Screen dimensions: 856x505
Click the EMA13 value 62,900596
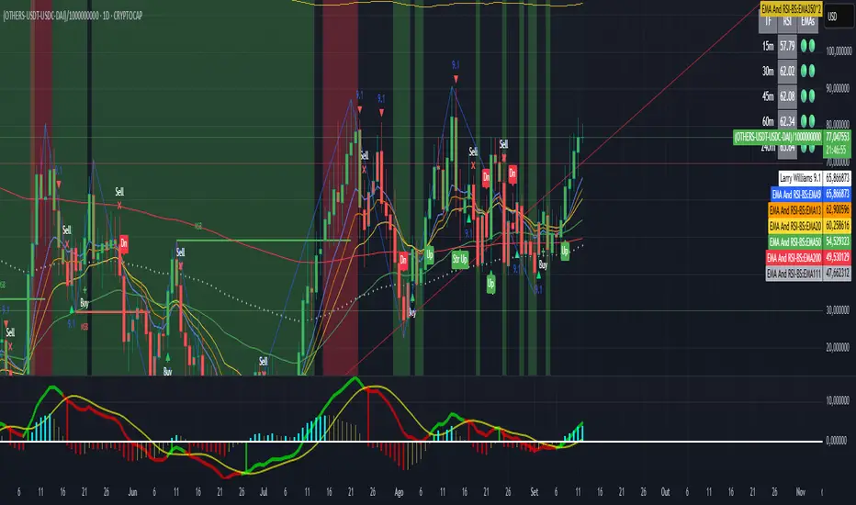[x=838, y=210]
